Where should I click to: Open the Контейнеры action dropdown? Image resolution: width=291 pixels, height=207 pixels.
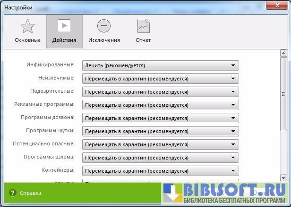(161, 171)
